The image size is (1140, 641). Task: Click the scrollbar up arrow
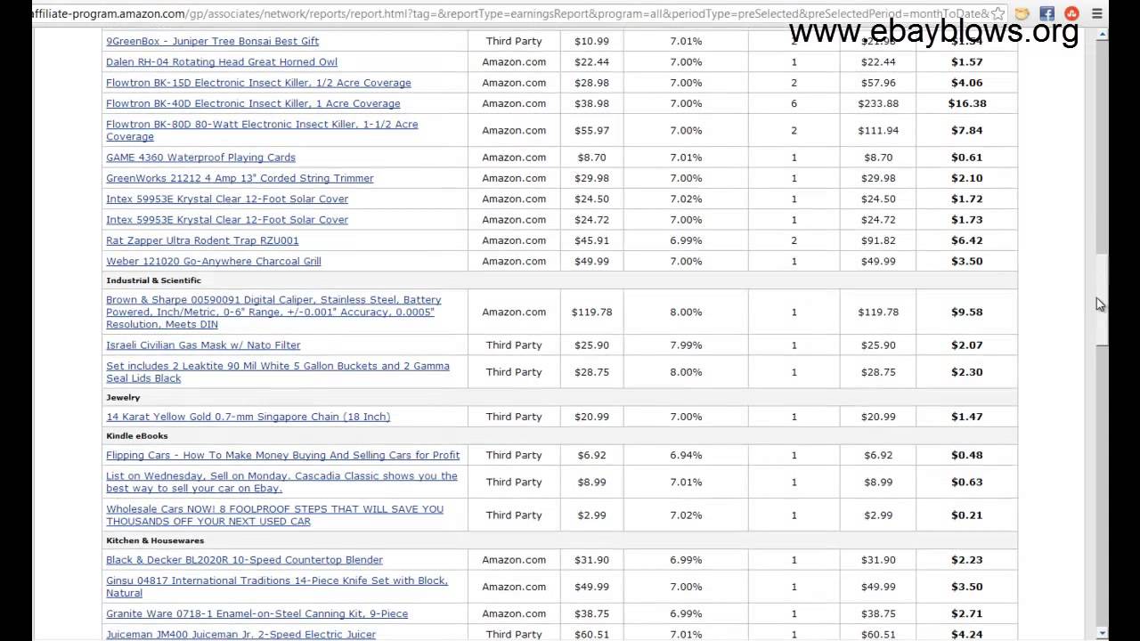[x=1103, y=35]
